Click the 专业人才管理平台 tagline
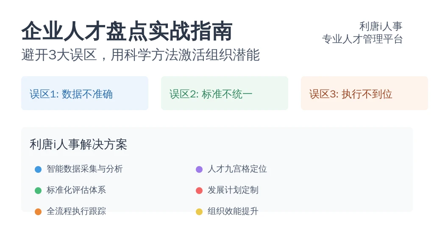This screenshot has width=434, height=244. click(362, 39)
